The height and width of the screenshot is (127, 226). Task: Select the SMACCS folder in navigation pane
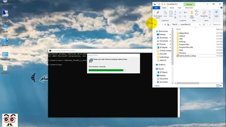[x=163, y=60]
